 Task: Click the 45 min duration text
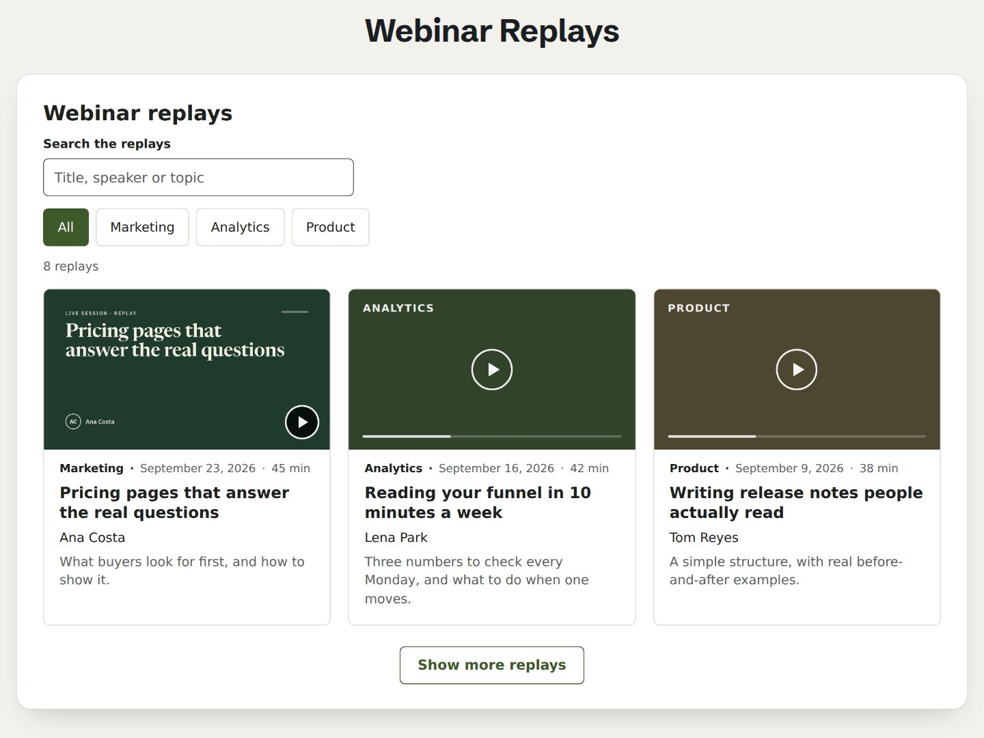(290, 468)
